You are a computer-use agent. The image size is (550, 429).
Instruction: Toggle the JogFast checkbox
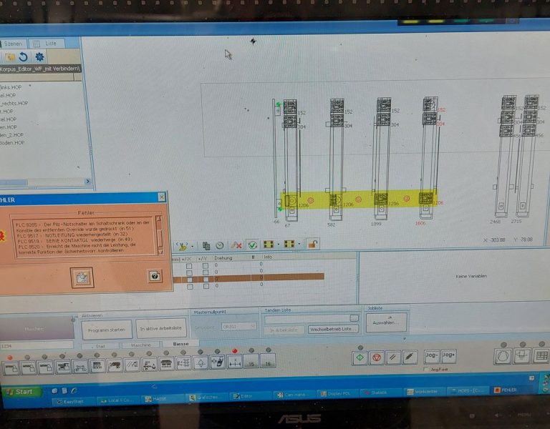tap(426, 370)
